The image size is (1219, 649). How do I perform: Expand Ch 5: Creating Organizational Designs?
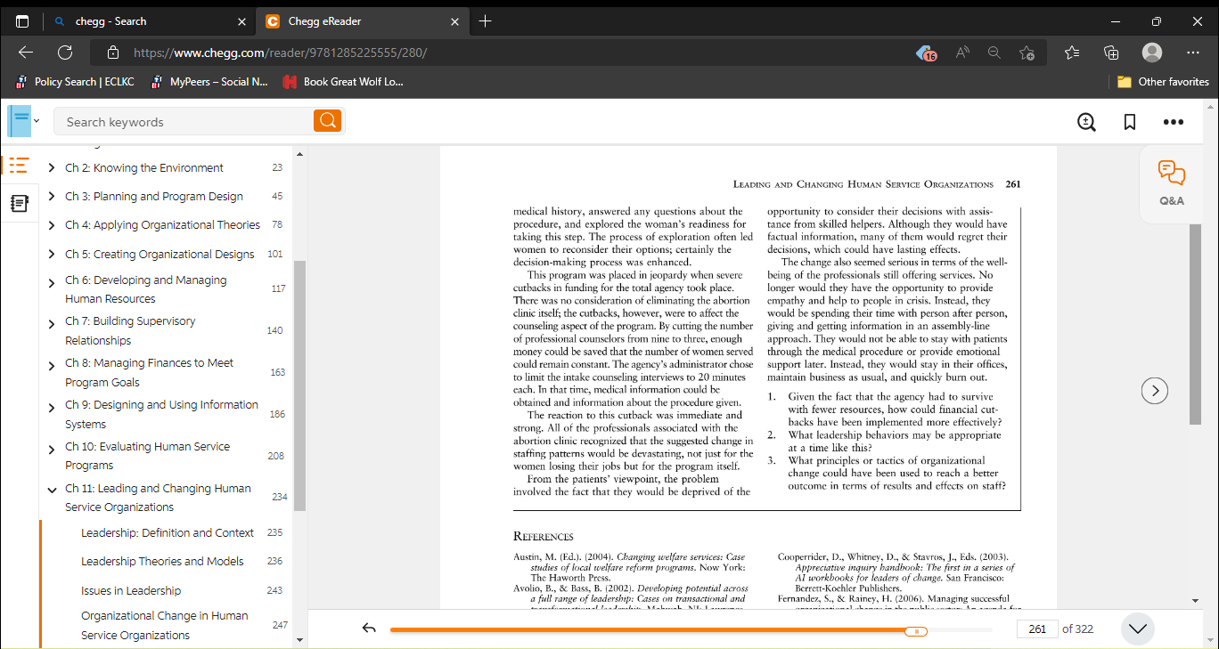click(x=52, y=255)
